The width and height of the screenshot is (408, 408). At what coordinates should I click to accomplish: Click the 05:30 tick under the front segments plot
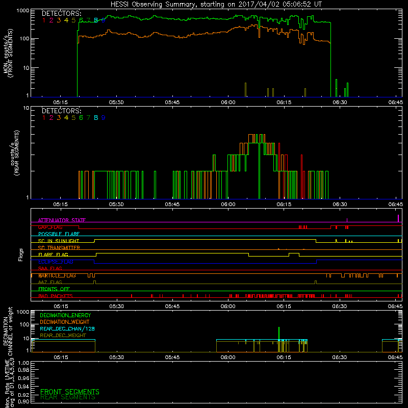[x=116, y=103]
